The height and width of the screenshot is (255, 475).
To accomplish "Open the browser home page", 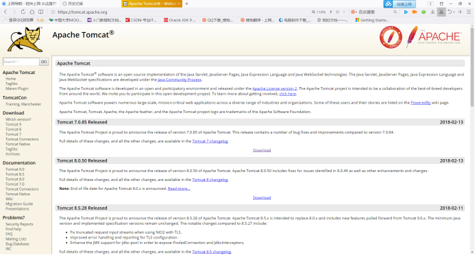I will 32,12.
